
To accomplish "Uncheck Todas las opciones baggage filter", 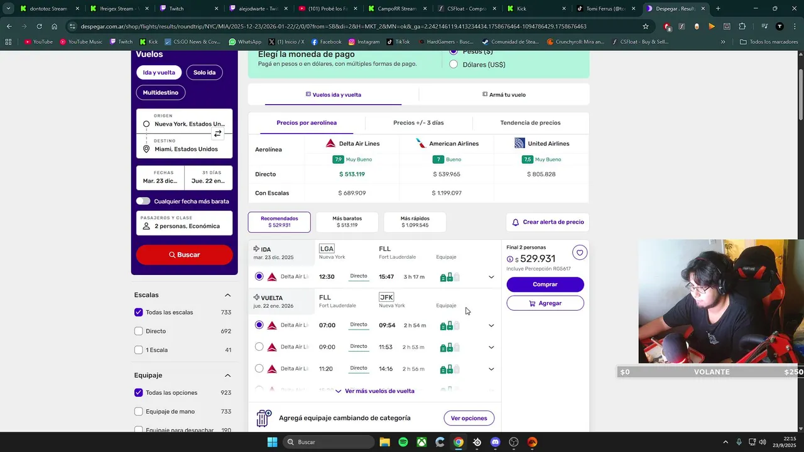I will (139, 392).
